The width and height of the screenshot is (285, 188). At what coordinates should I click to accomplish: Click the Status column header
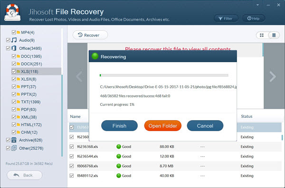(247, 116)
